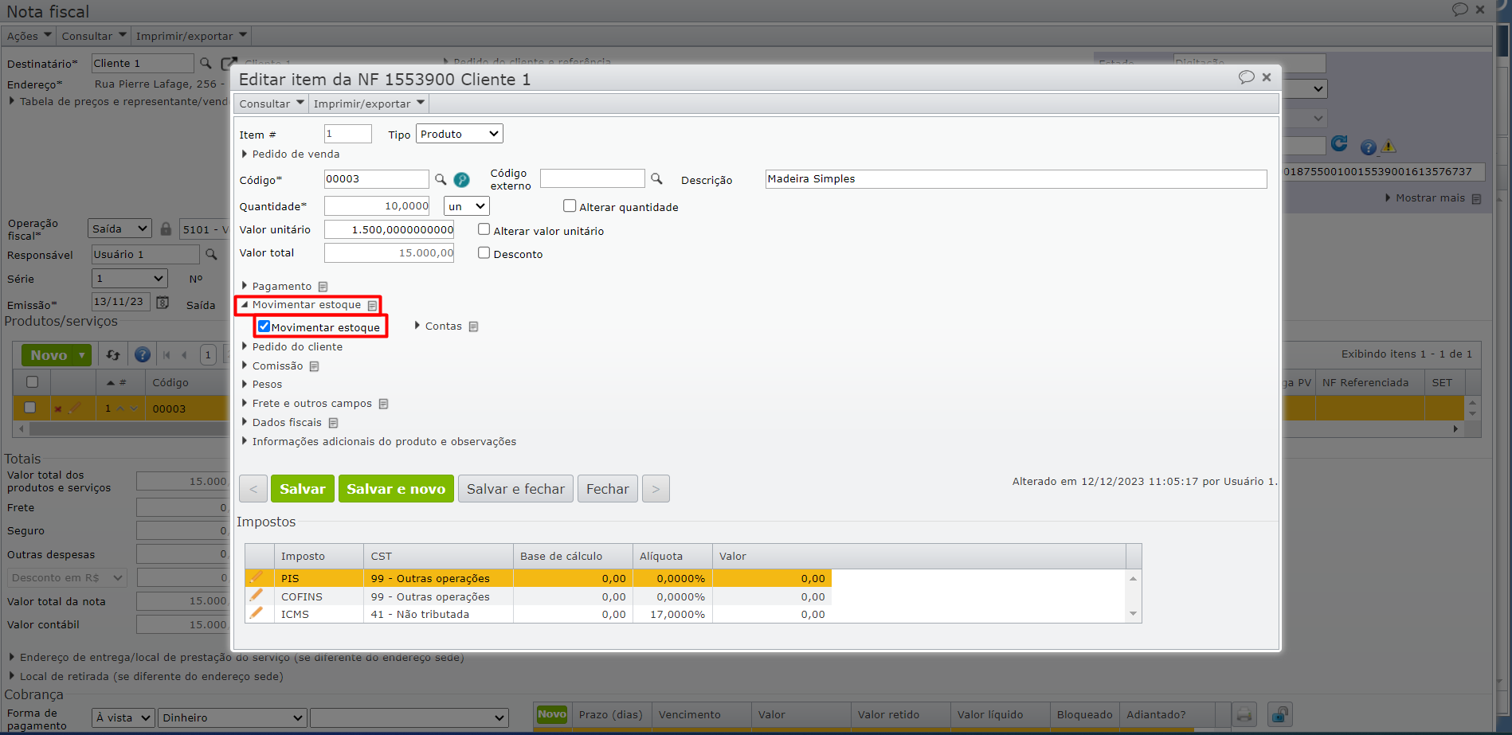The width and height of the screenshot is (1512, 735).
Task: Open the comment bubble in Nota fiscal title bar
Action: [1459, 10]
